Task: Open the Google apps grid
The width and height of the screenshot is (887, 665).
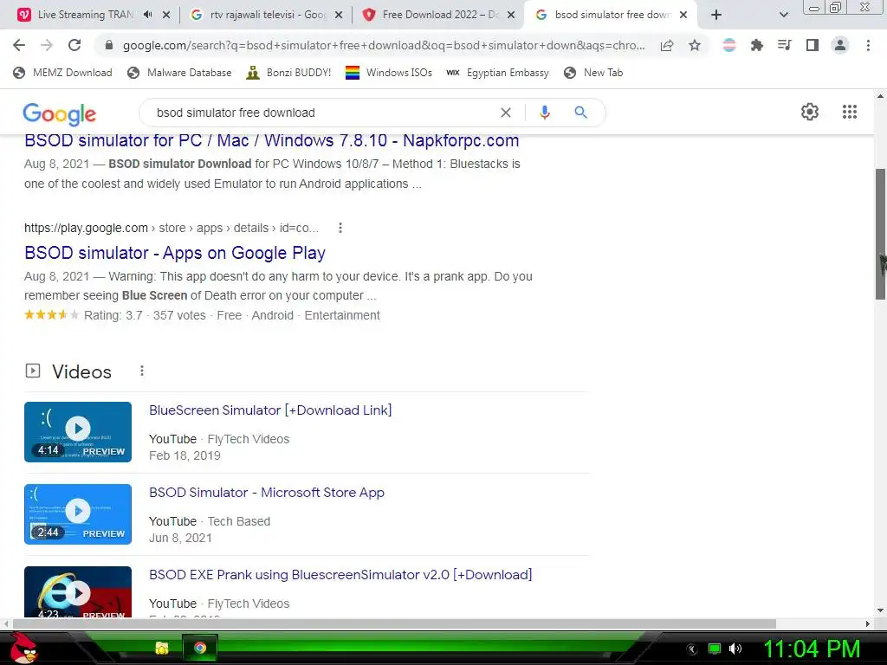Action: pos(850,112)
